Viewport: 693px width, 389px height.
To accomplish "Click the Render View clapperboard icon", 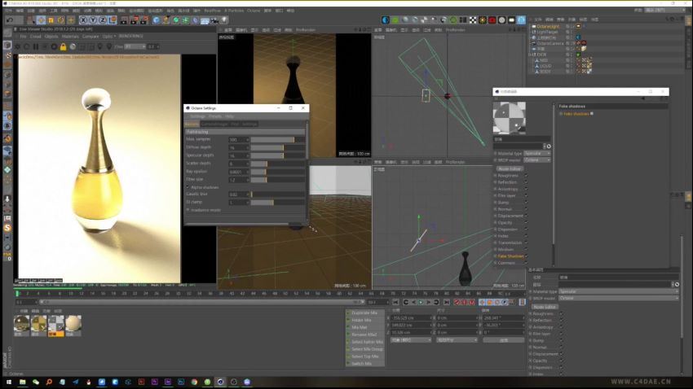I will [124, 20].
